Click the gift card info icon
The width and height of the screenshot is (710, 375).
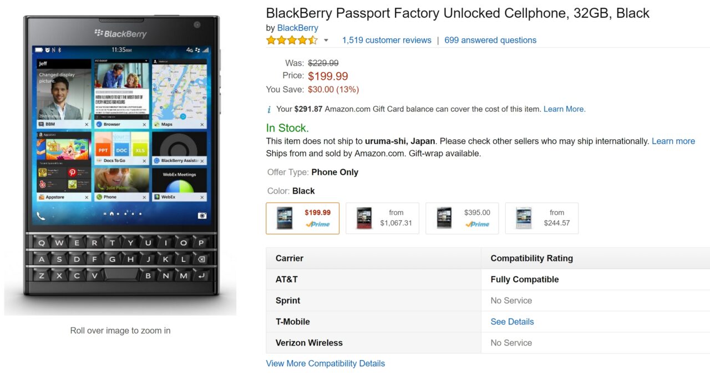click(x=269, y=109)
